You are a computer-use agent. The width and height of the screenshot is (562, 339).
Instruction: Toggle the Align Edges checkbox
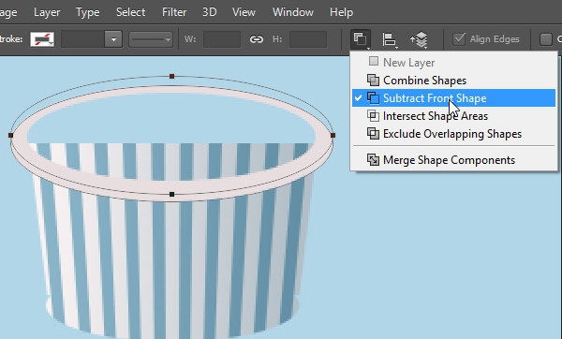(x=459, y=39)
